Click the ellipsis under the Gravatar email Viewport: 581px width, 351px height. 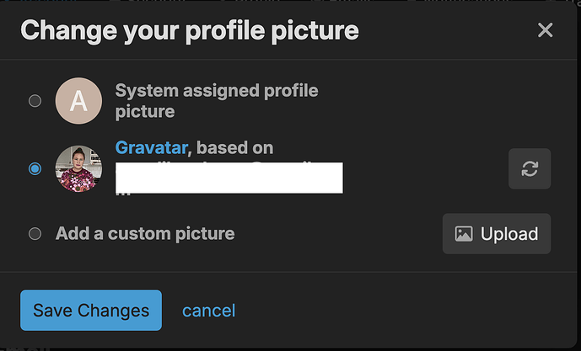(x=122, y=194)
